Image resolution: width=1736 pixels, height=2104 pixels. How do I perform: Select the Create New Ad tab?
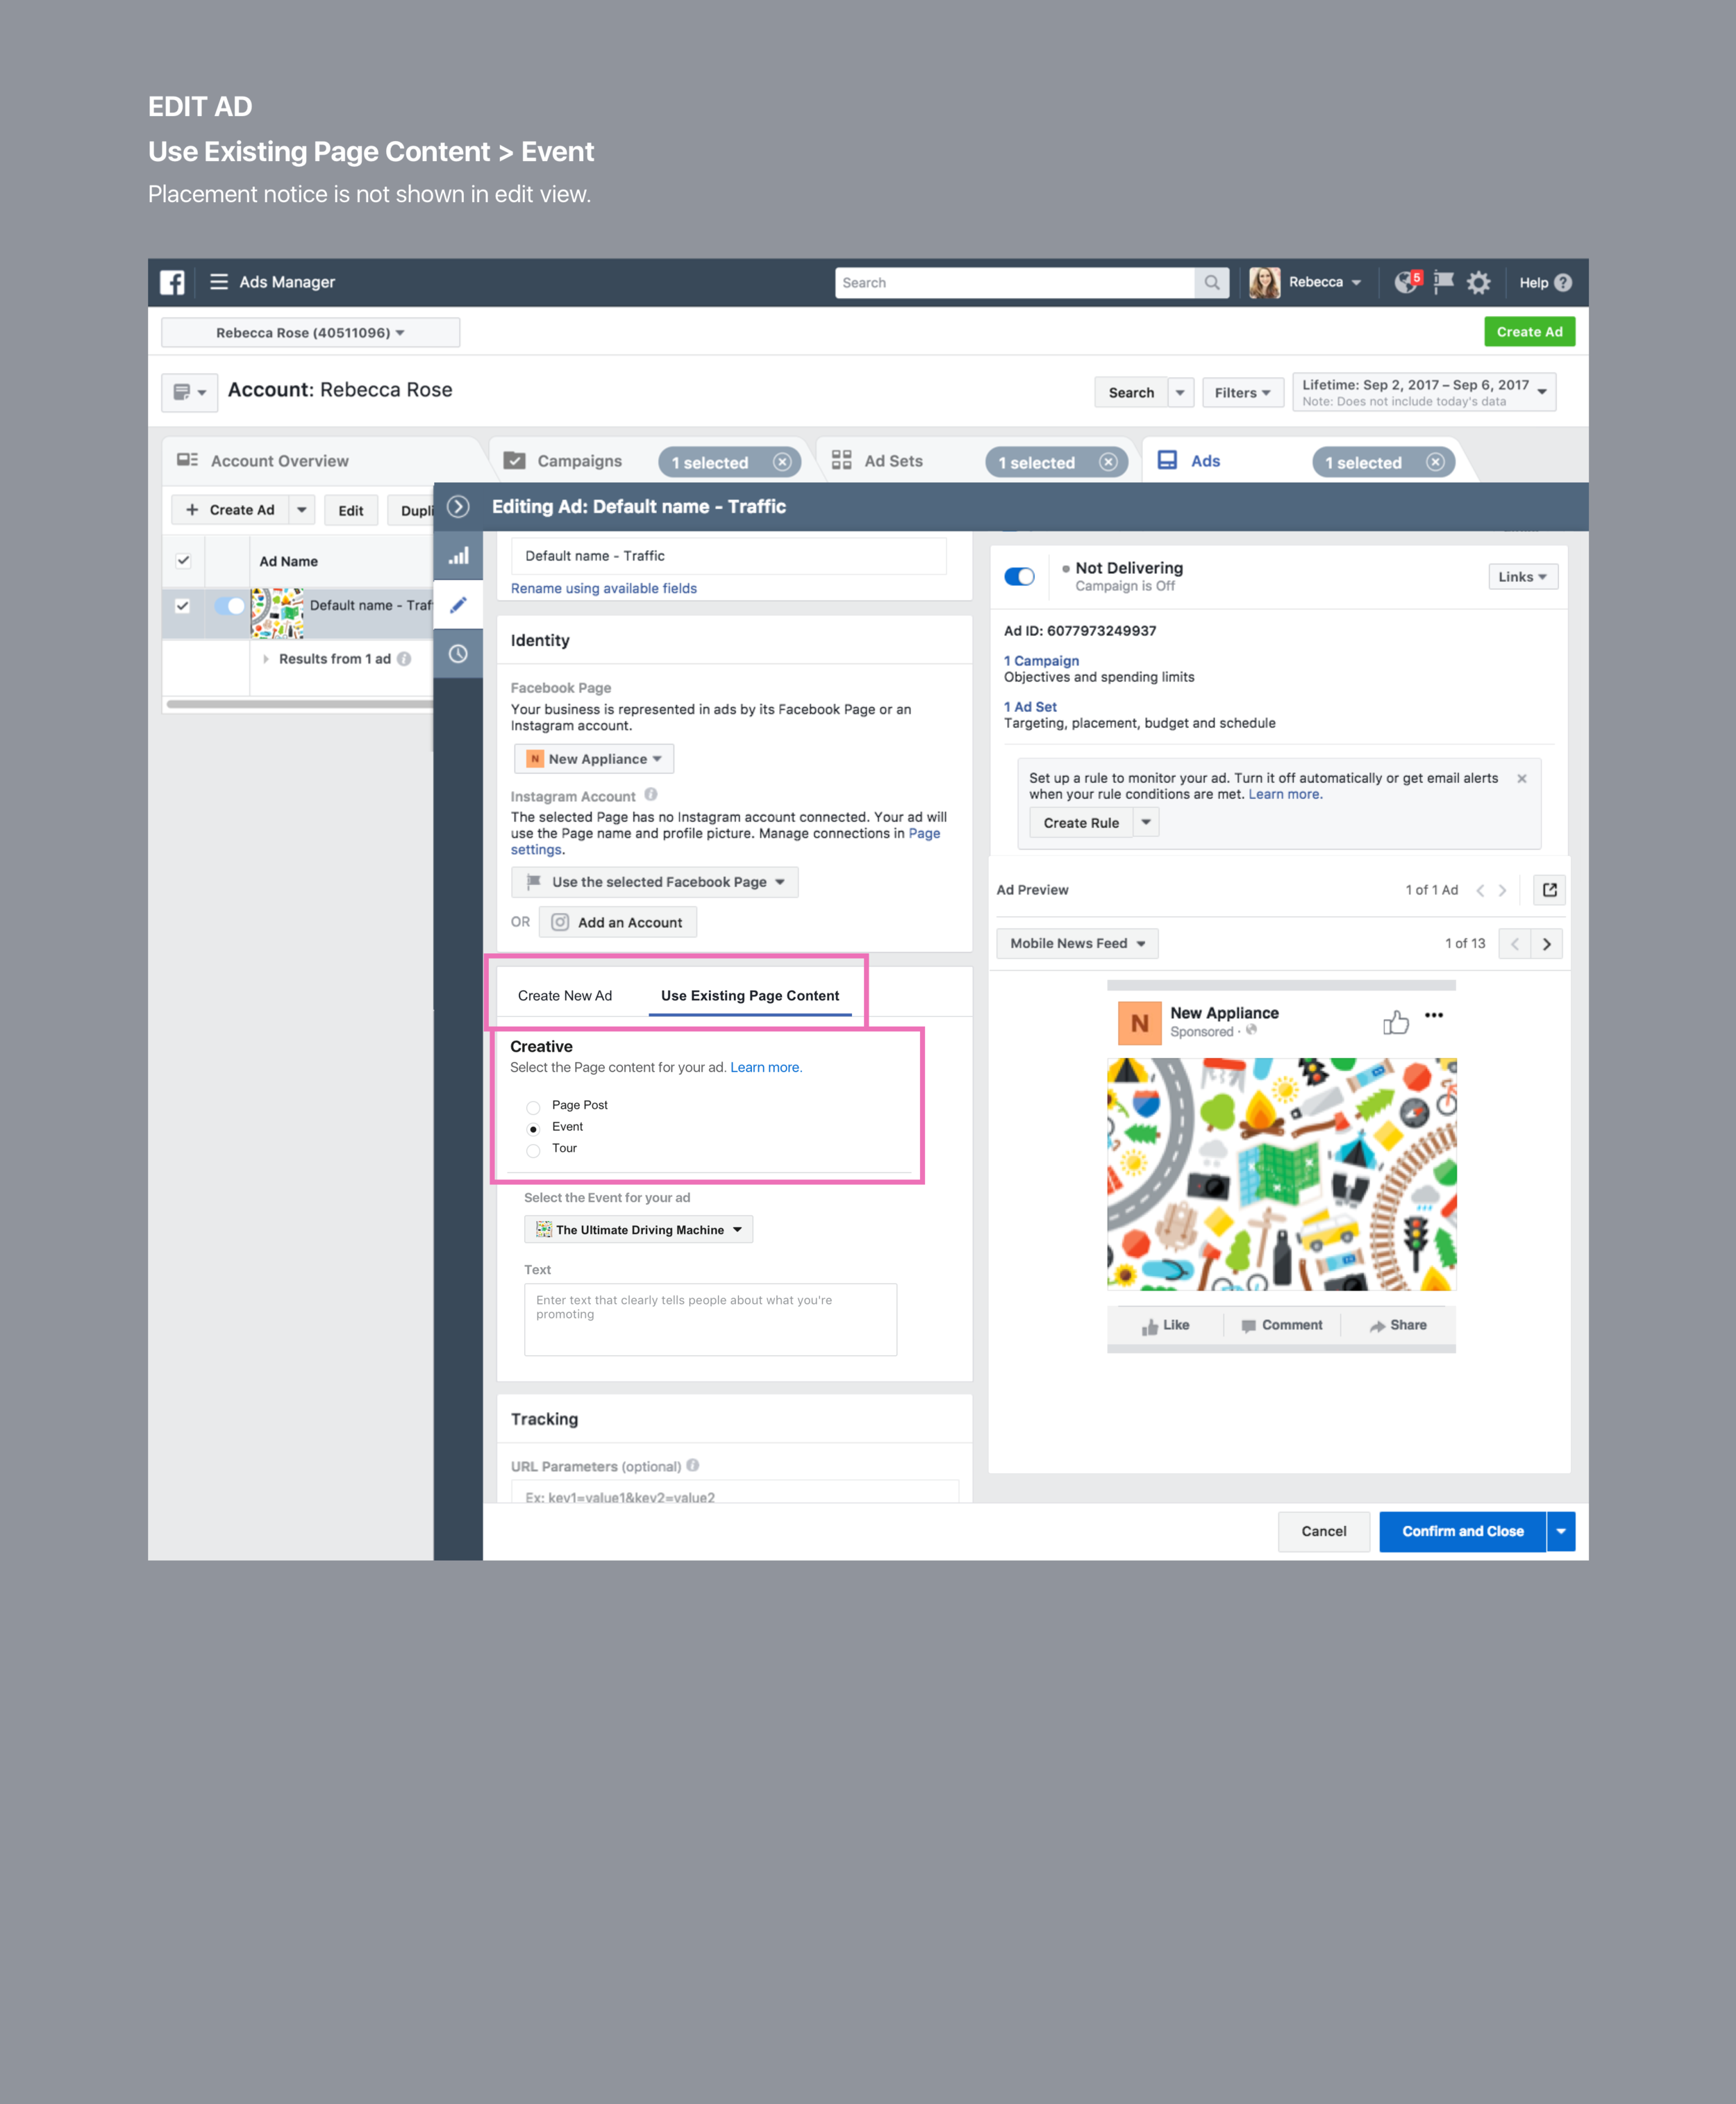click(565, 995)
